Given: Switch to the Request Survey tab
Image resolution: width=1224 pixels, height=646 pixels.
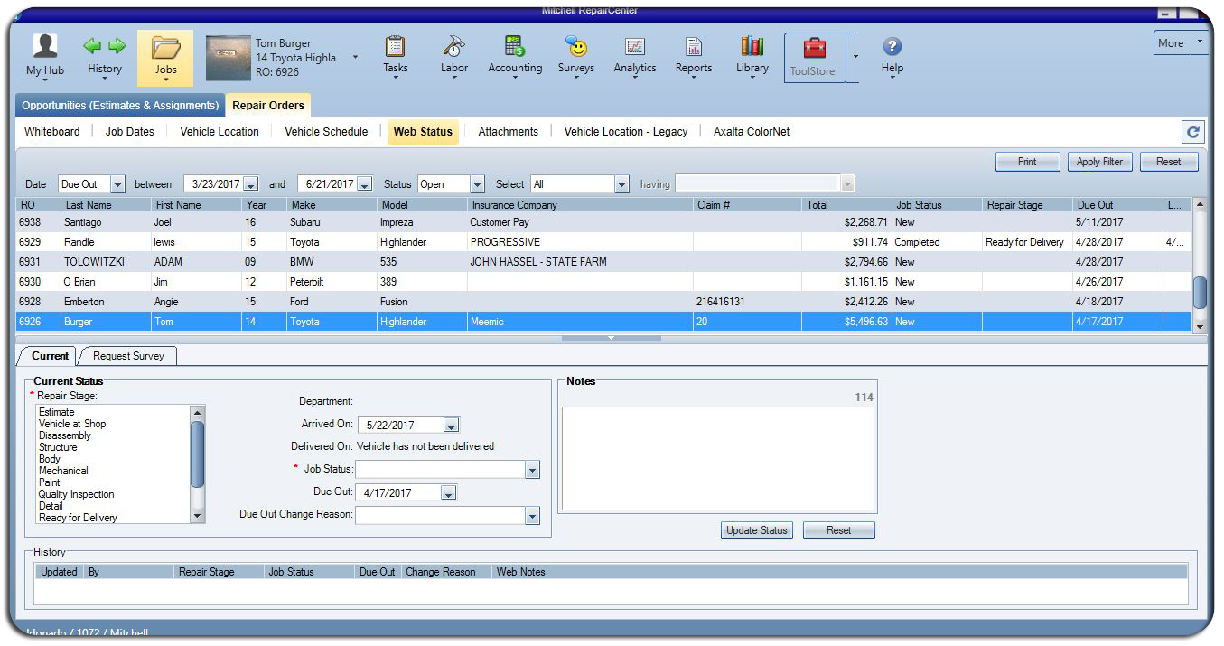Looking at the screenshot, I should (x=128, y=356).
